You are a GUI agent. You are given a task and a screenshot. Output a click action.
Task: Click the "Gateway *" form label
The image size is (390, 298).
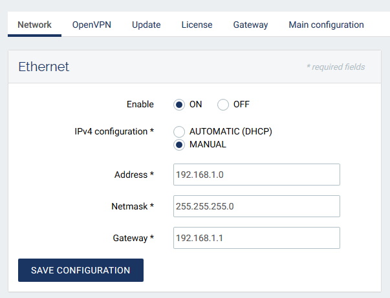(133, 238)
